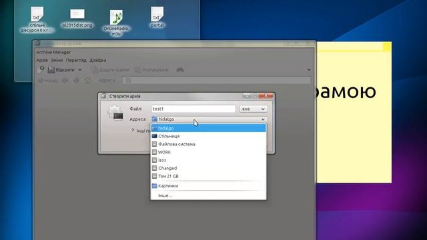This screenshot has width=427, height=240.
Task: Click the stop operation toolbar icon
Action: tap(180, 70)
